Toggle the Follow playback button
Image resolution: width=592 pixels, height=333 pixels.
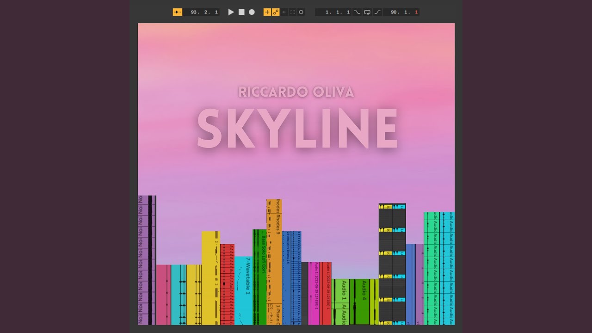tap(178, 12)
